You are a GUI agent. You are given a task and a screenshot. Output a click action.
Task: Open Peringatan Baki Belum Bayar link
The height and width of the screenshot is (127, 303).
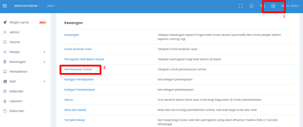tap(84, 59)
